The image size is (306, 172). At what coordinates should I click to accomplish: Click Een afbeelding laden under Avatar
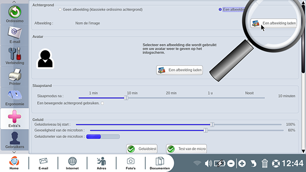179,70
